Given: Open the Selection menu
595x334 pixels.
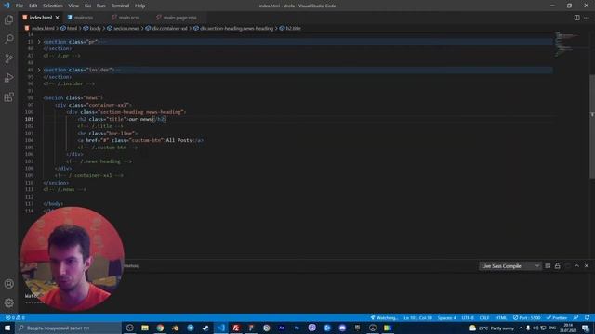Looking at the screenshot, I should 53,6.
